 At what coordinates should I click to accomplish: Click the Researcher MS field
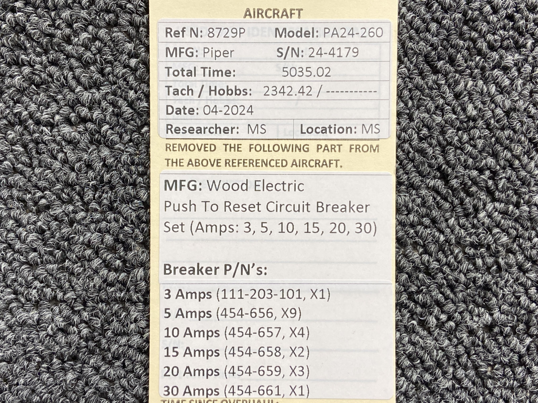point(216,129)
